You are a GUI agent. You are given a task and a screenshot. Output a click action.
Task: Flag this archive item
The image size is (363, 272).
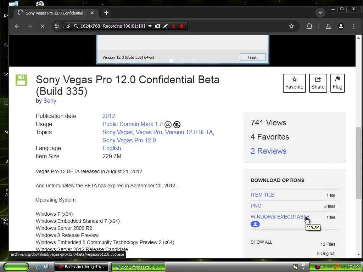[337, 83]
